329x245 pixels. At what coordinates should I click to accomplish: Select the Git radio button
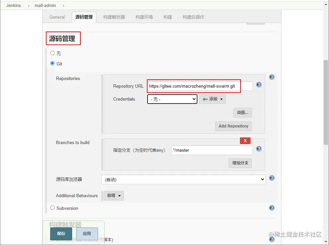click(x=52, y=63)
